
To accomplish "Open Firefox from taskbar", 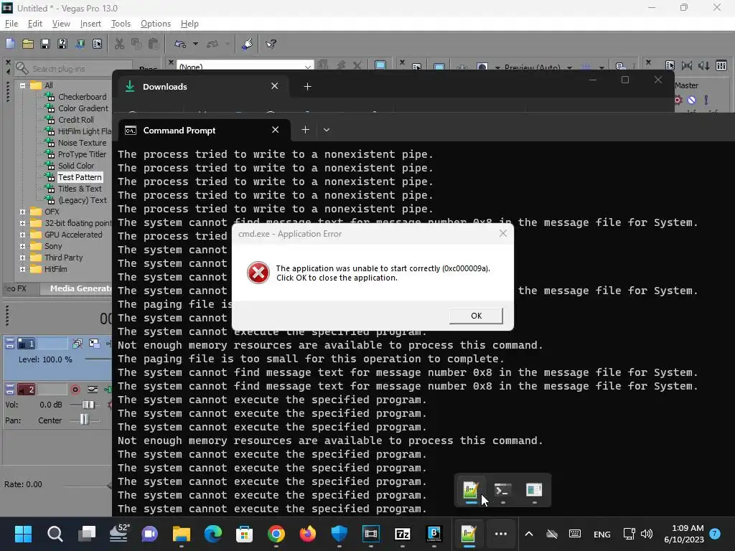I will coord(307,534).
